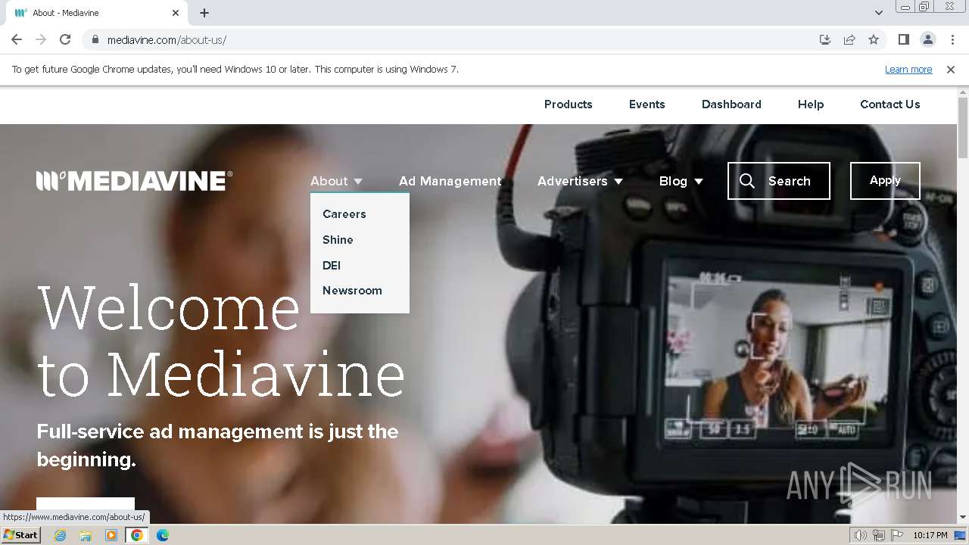The image size is (969, 545).
Task: Open Action Center flag icon
Action: pyautogui.click(x=897, y=535)
